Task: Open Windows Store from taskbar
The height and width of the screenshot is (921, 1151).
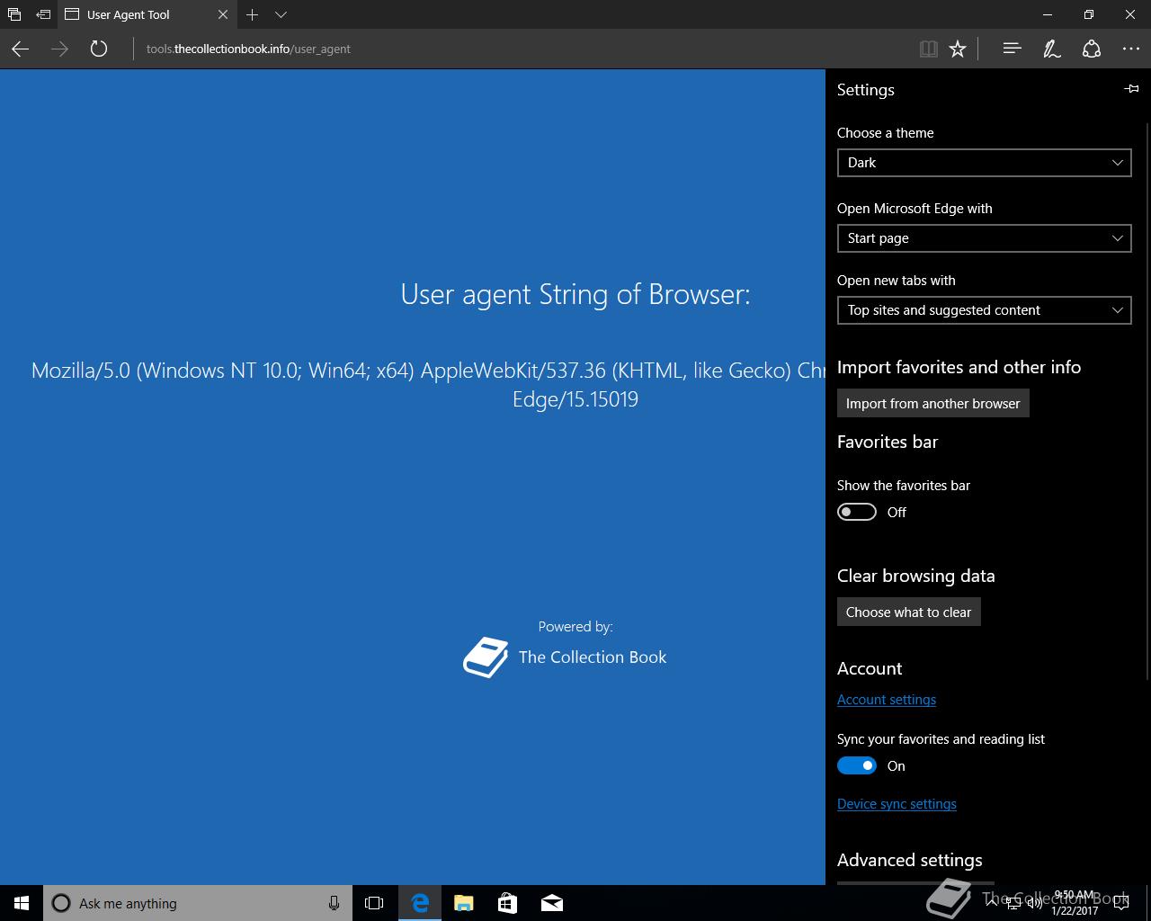Action: pos(508,903)
